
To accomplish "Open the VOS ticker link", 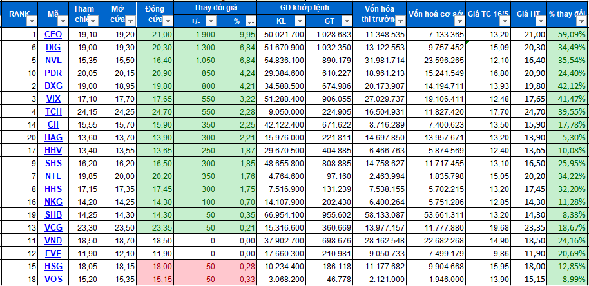I will 53,279.
